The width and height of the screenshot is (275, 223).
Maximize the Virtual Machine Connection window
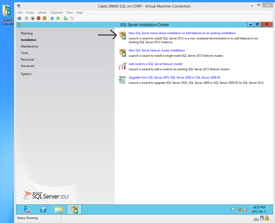258,5
